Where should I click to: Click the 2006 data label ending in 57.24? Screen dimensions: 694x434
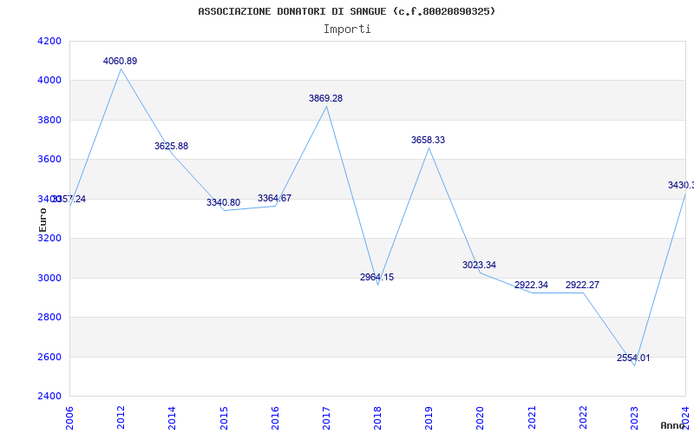(69, 200)
